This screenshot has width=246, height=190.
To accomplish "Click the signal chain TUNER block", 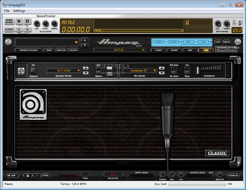I will click(158, 42).
